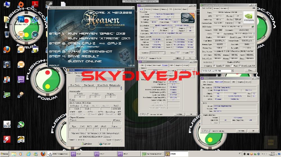
Task: Click RUN HEAVEN "BASIC" DX9
Action: tap(96, 34)
